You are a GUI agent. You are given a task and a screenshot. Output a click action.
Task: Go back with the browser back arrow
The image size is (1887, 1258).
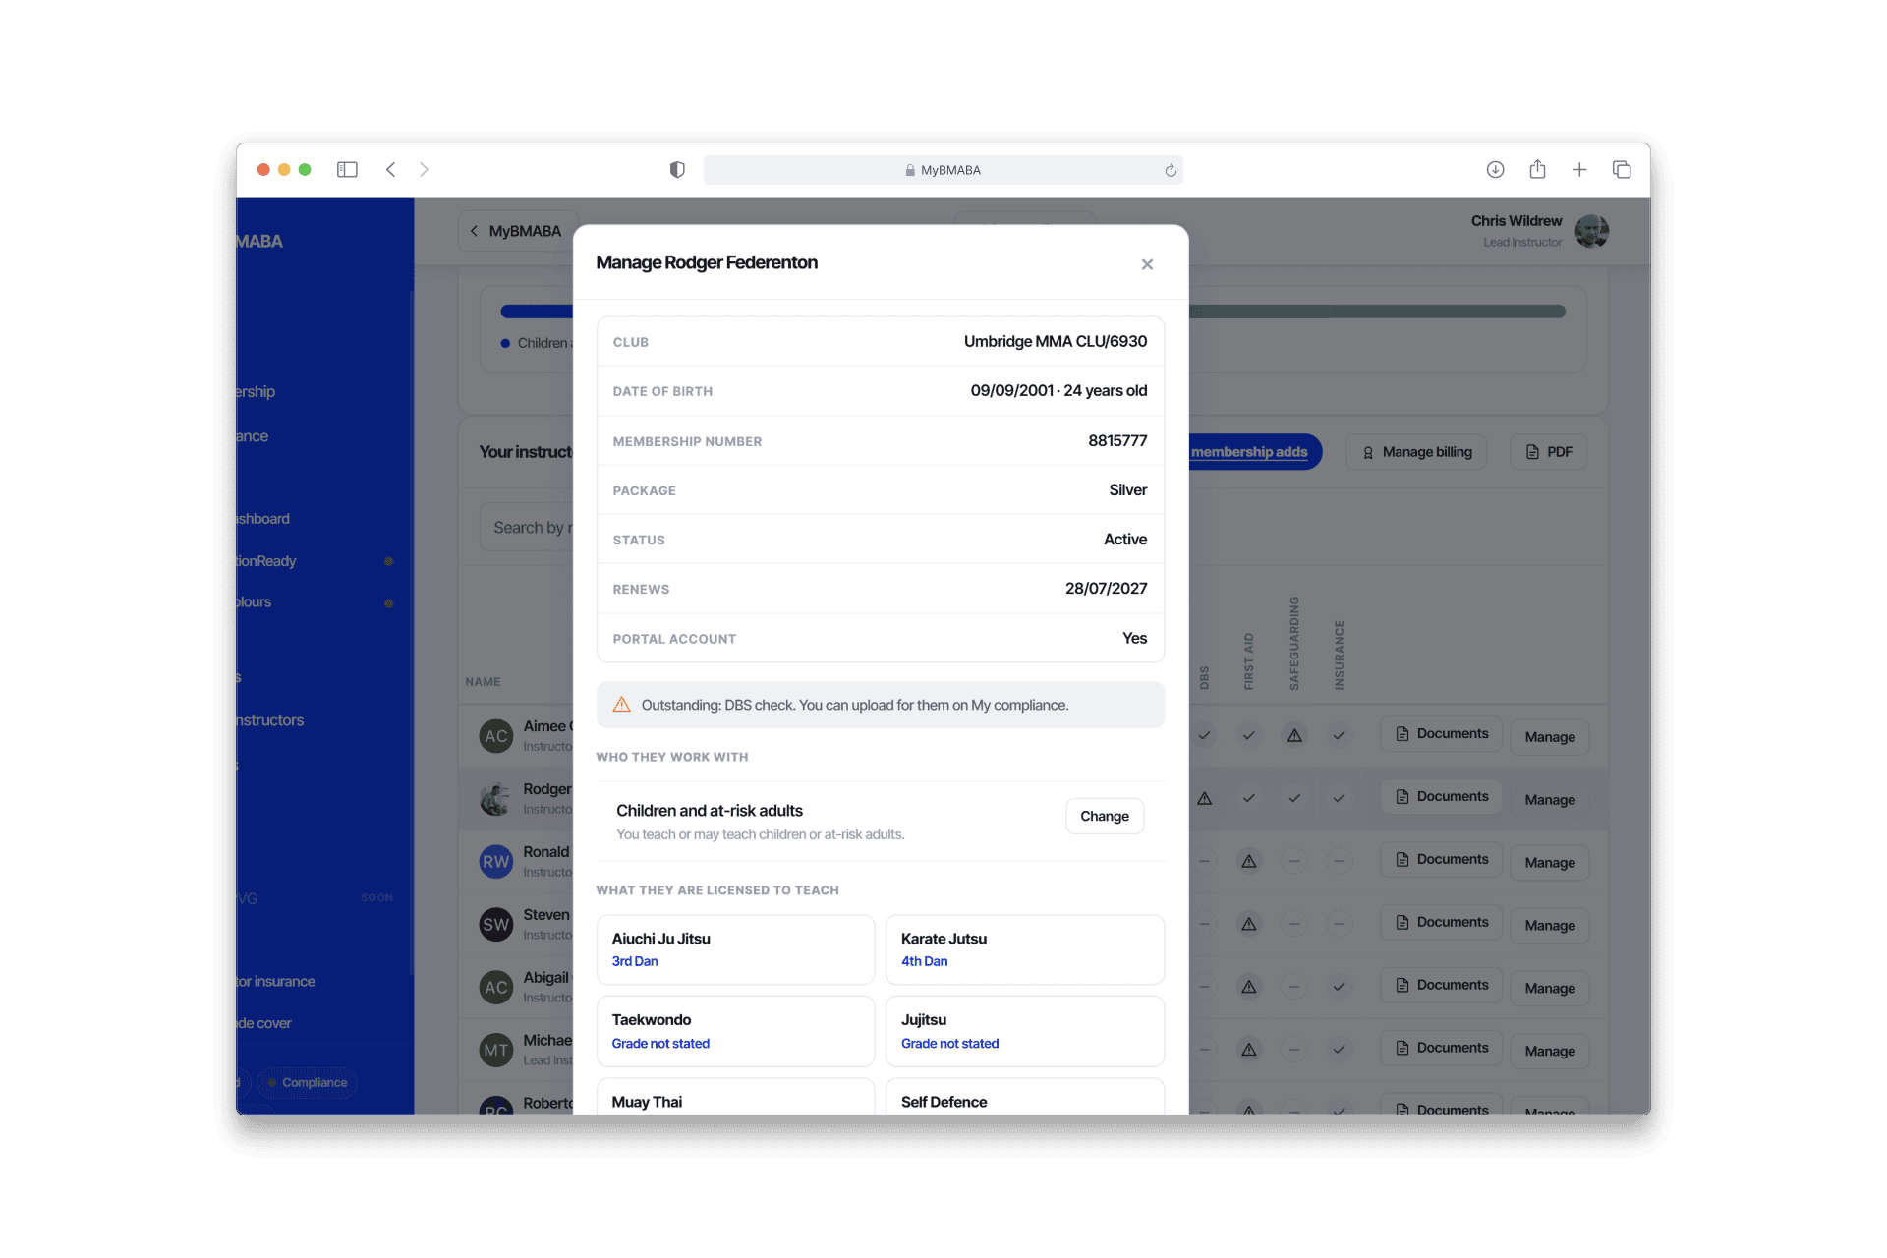[x=391, y=170]
